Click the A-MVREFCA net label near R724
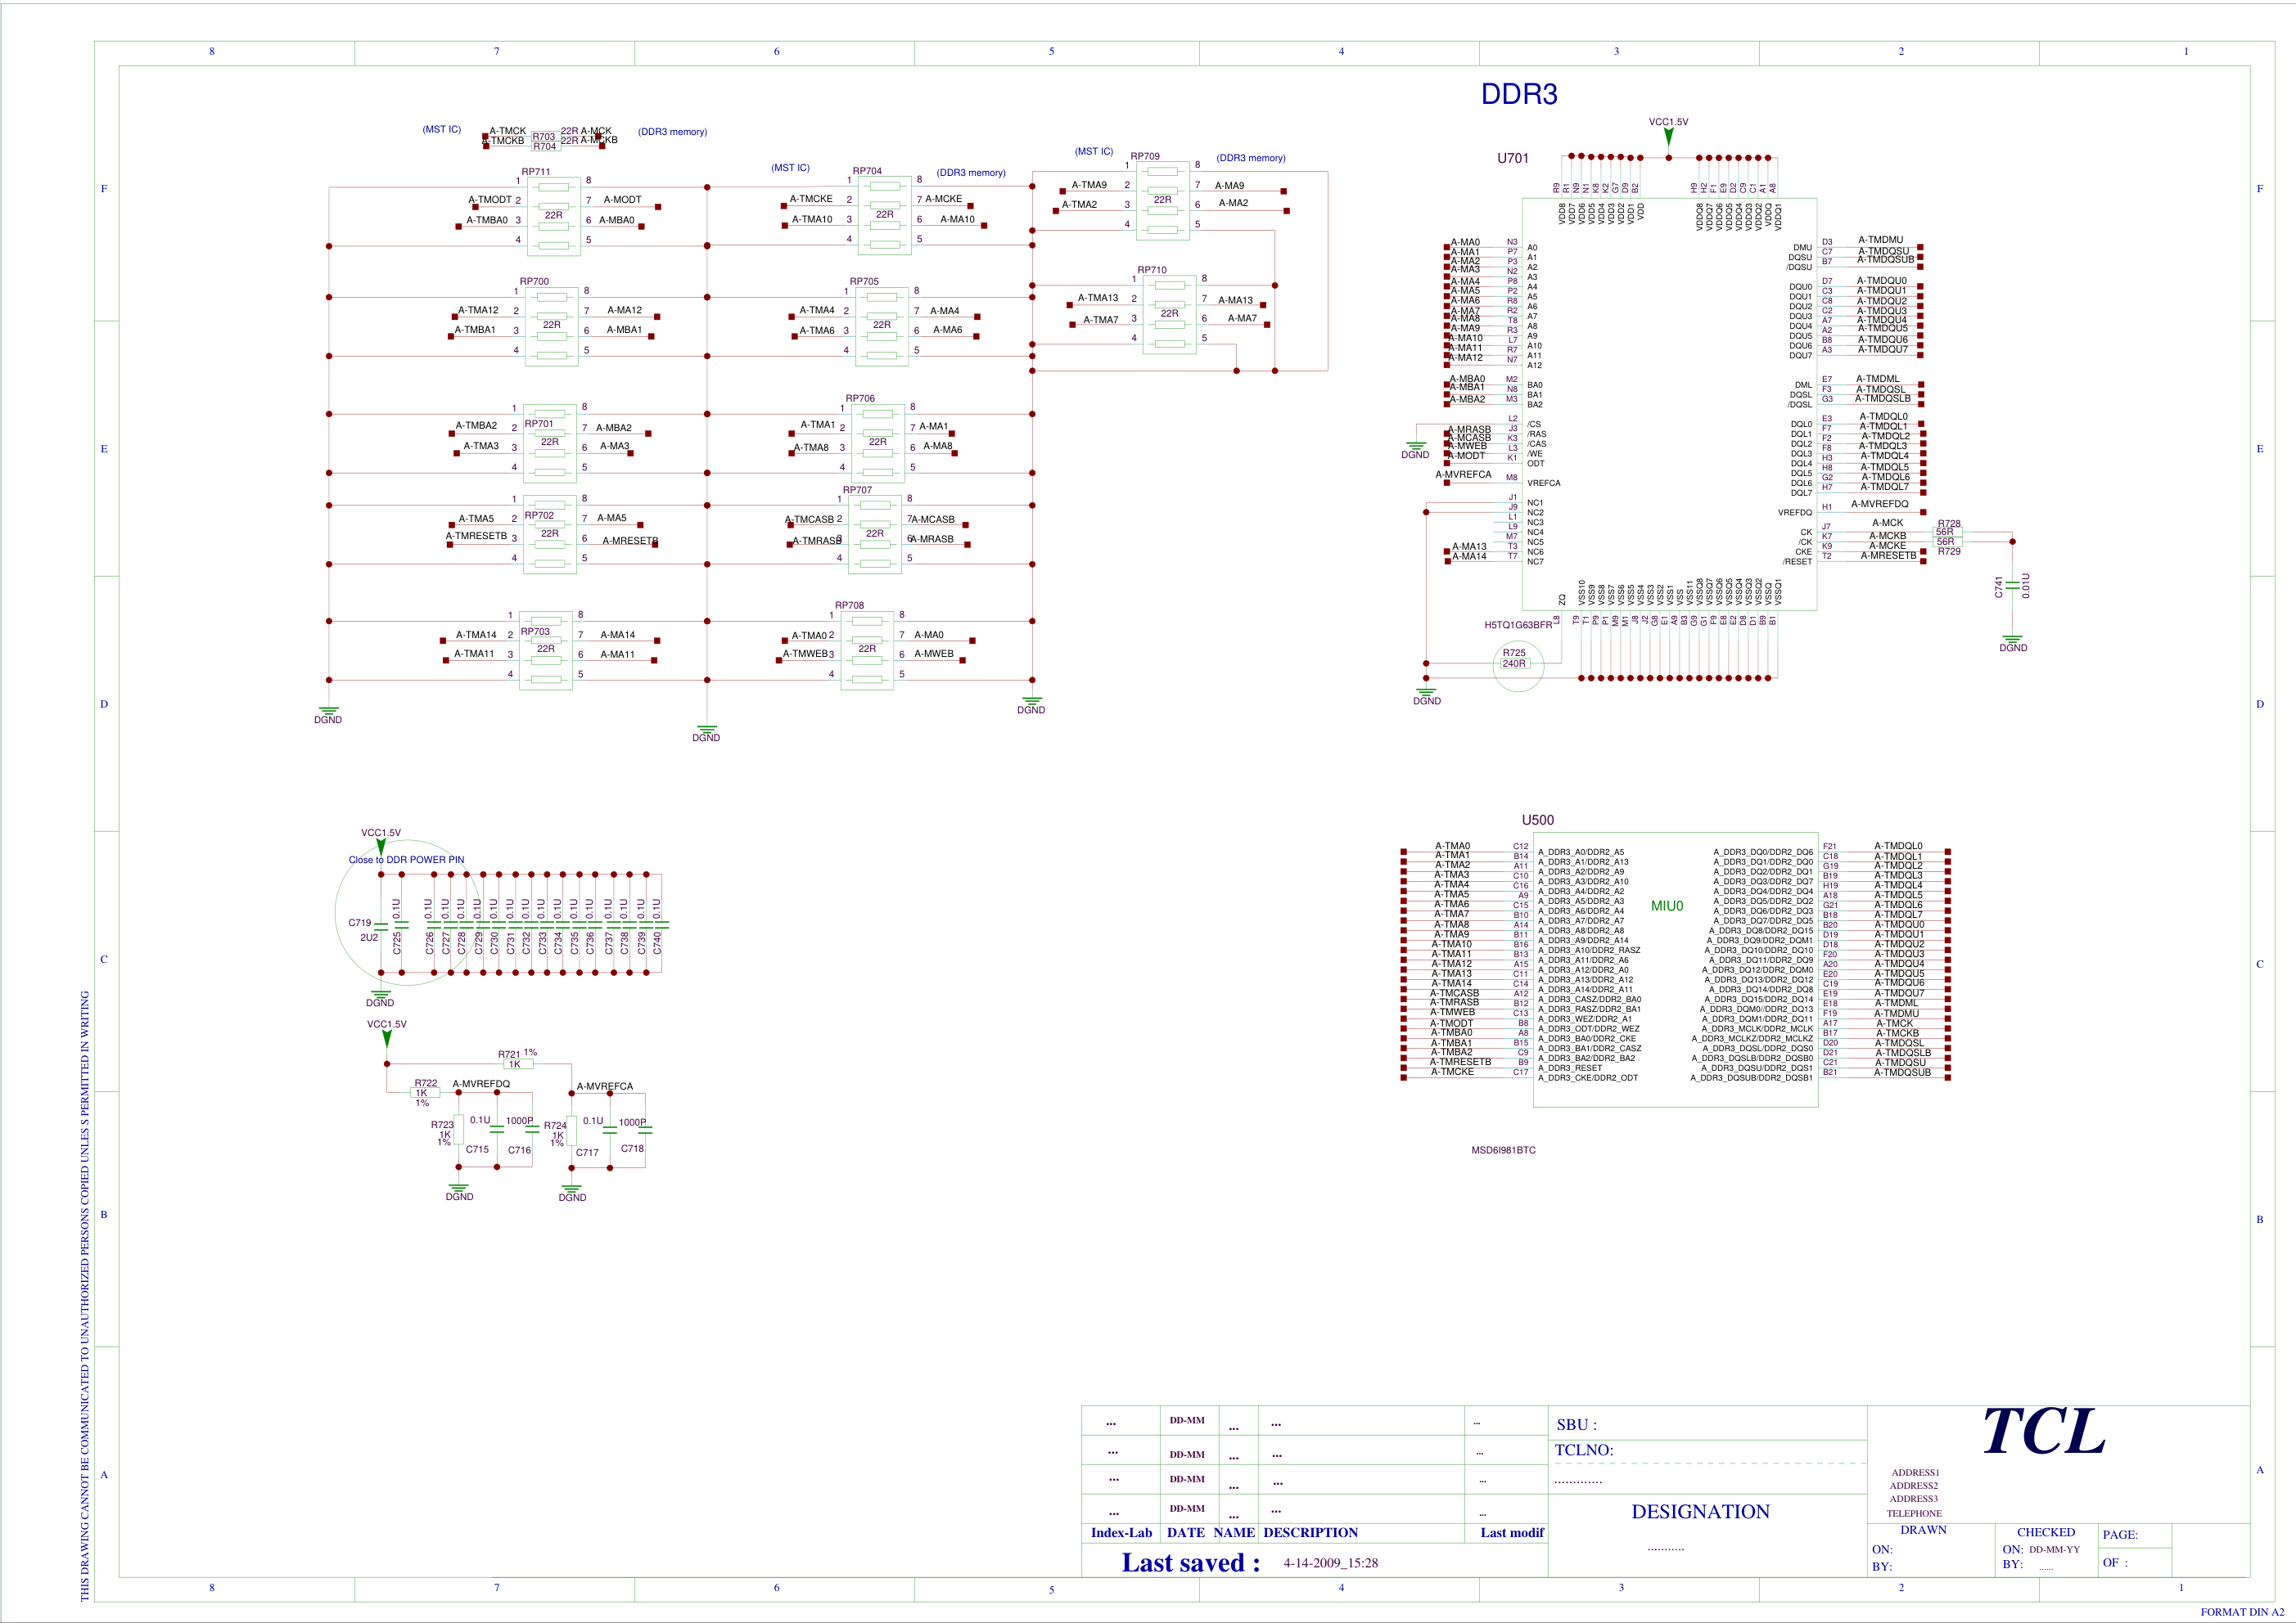Screen dimensions: 2296x1623 point(605,1086)
